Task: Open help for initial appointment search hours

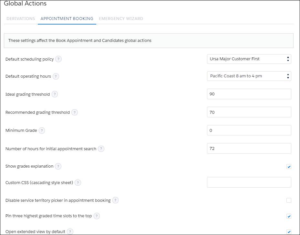Action: (x=101, y=149)
